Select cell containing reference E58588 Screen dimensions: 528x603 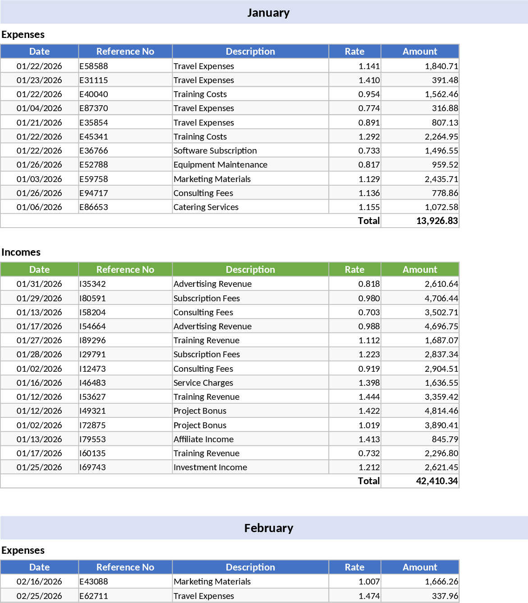point(92,65)
